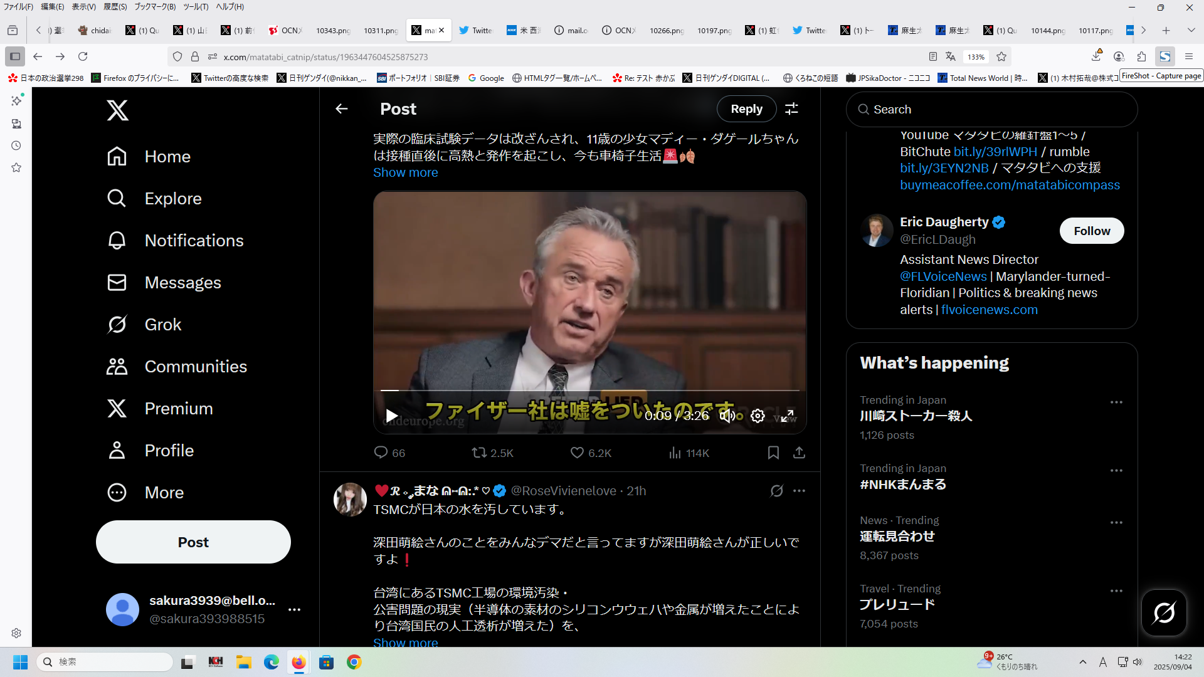This screenshot has width=1204, height=677.
Task: Click Grok icon on RoseVivienelove reply
Action: click(776, 491)
